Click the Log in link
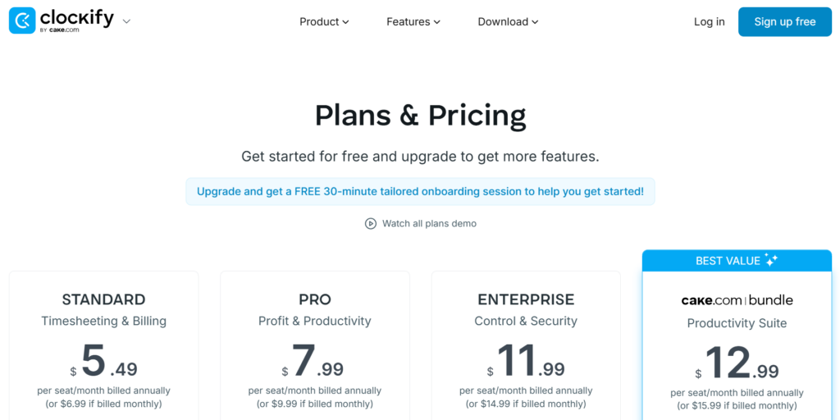This screenshot has height=420, width=840. [709, 22]
